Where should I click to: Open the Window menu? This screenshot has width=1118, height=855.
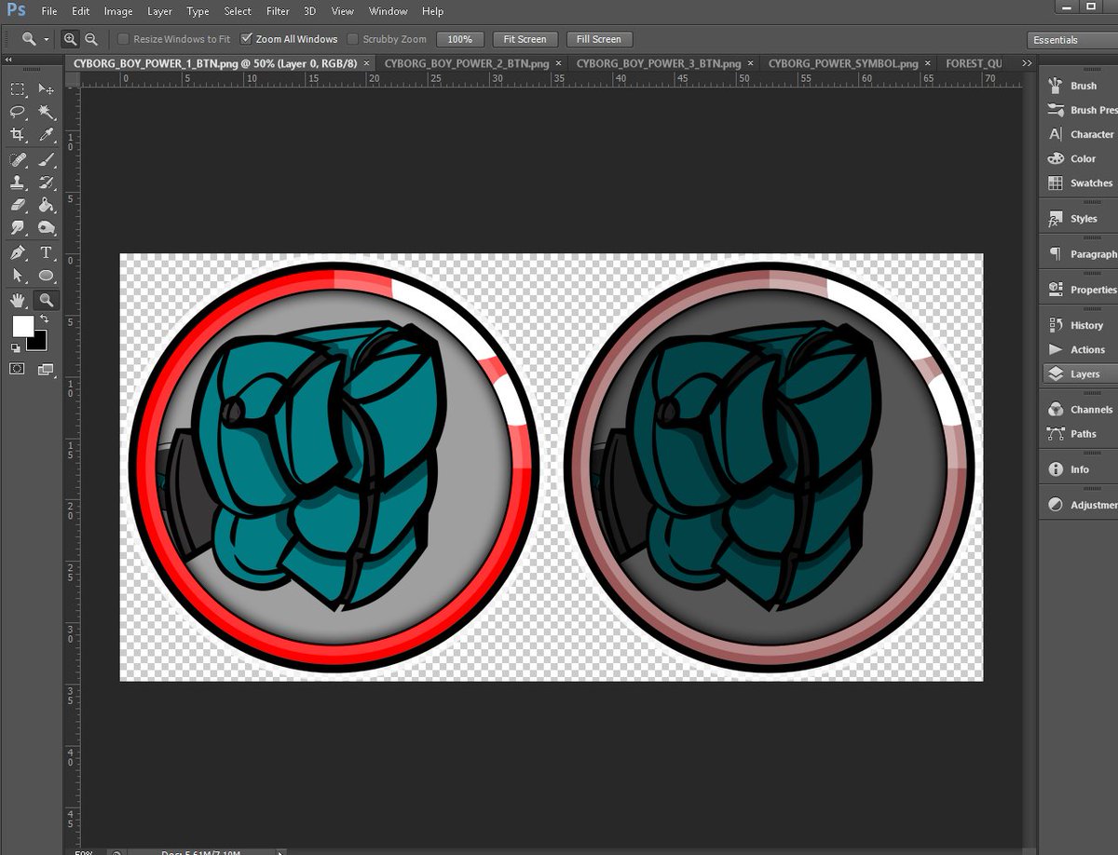388,11
